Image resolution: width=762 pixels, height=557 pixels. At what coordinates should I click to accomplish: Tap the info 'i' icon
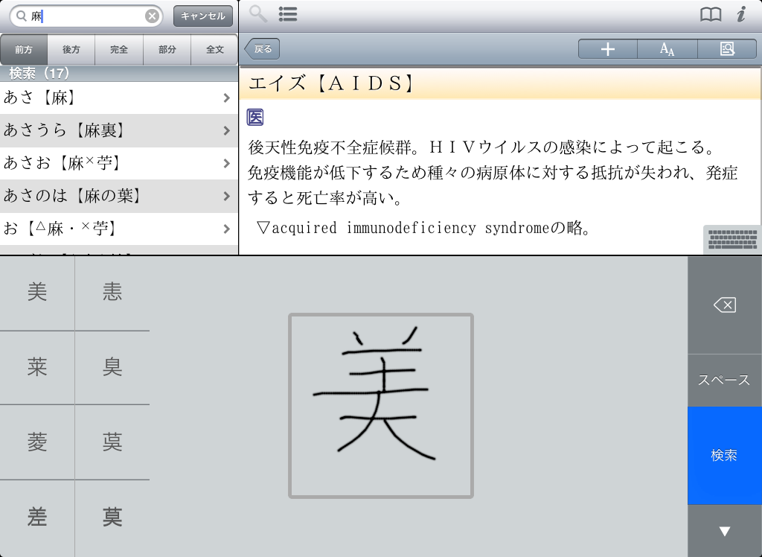(x=741, y=14)
